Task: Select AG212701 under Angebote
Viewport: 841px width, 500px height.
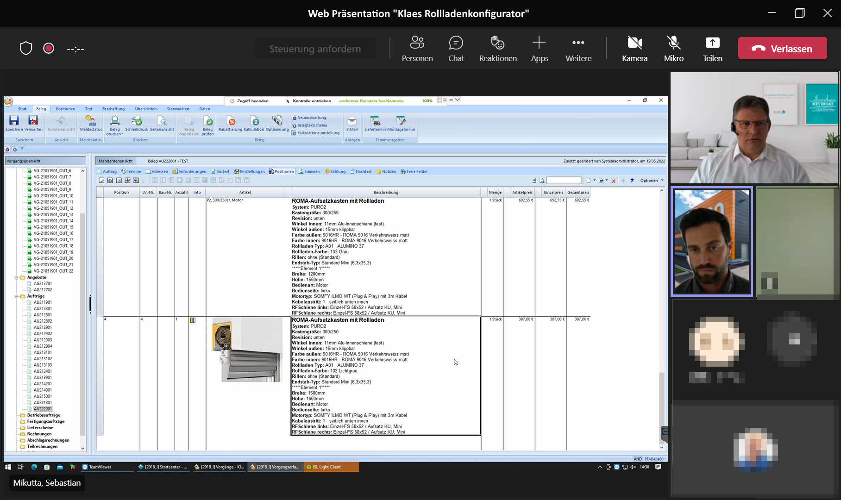Action: 43,283
